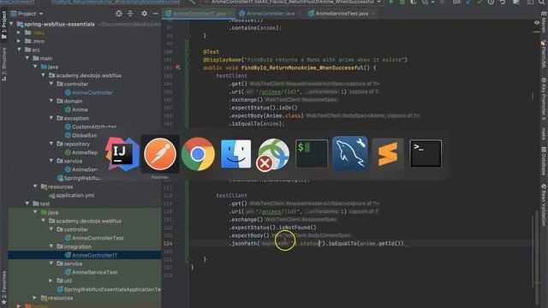Viewport: 548px width, 308px height.
Task: Select Sublime Text in the app switcher
Action: click(x=388, y=154)
